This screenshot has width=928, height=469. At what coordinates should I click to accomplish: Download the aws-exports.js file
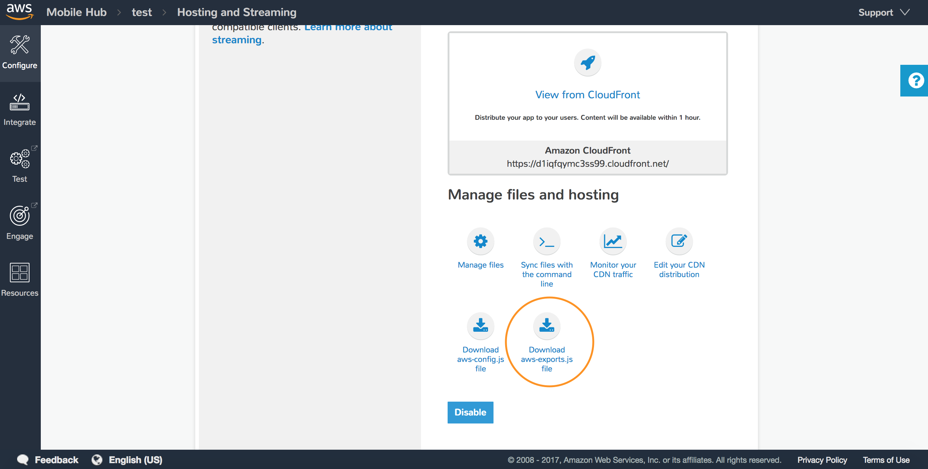tap(547, 342)
